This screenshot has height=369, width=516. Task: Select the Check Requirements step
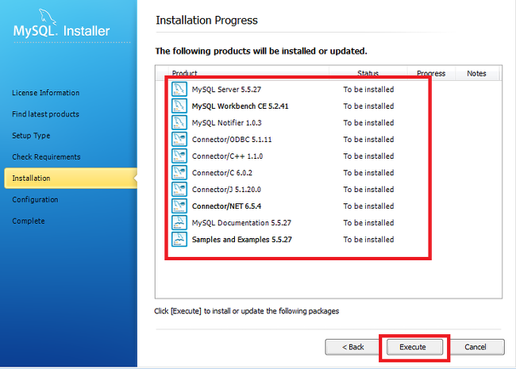coord(46,157)
